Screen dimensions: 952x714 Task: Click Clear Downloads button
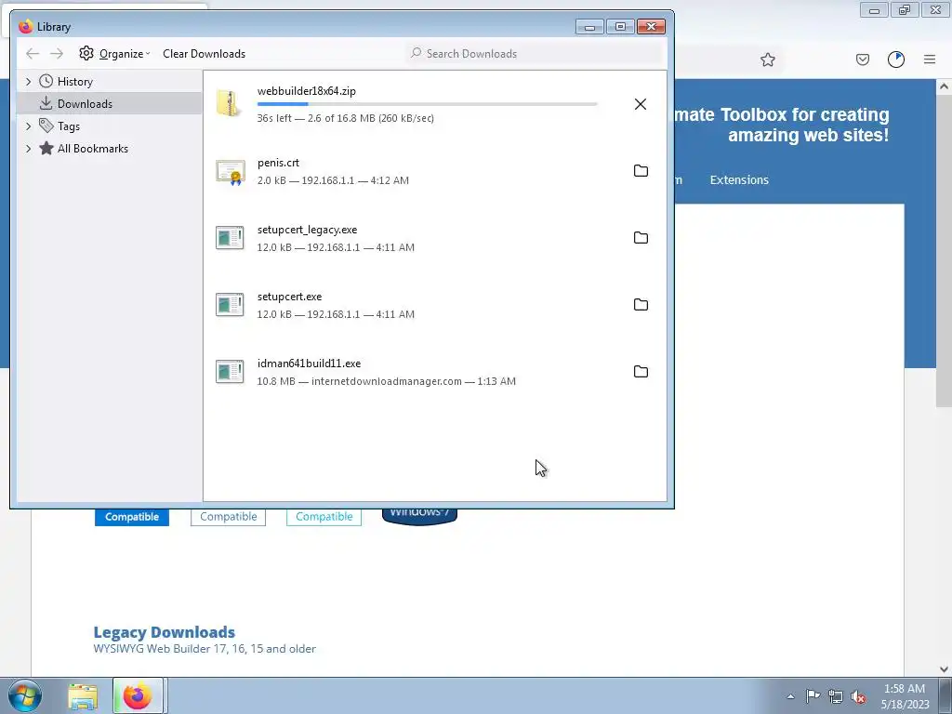click(x=204, y=53)
